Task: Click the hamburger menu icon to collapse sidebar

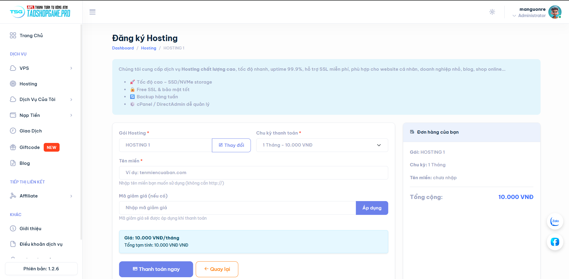Action: 92,12
